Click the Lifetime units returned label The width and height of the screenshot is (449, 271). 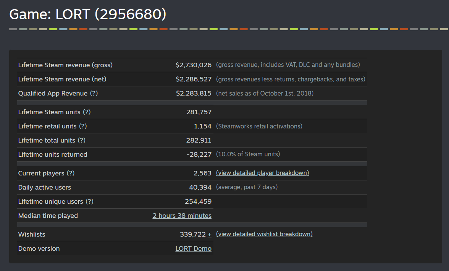(53, 154)
